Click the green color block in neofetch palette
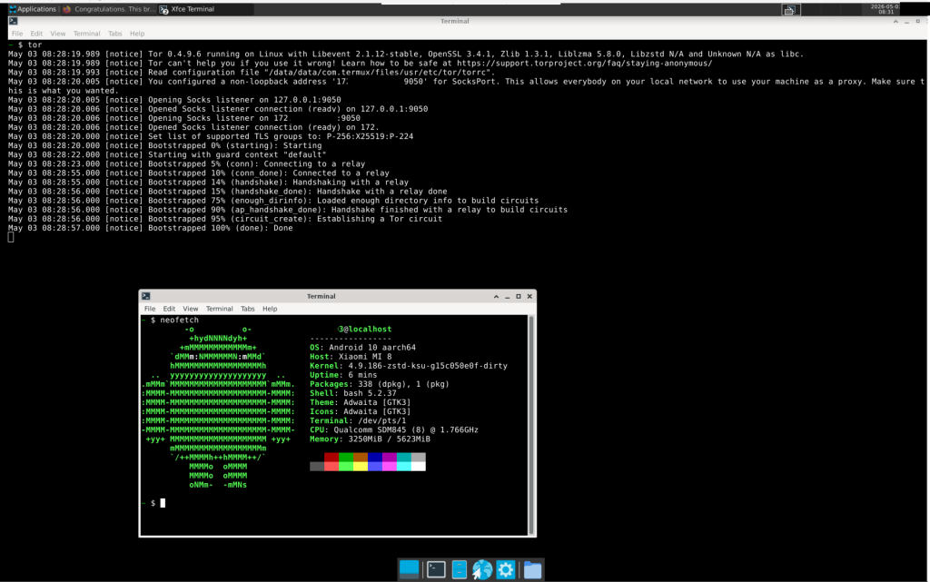The width and height of the screenshot is (930, 582). pyautogui.click(x=346, y=457)
